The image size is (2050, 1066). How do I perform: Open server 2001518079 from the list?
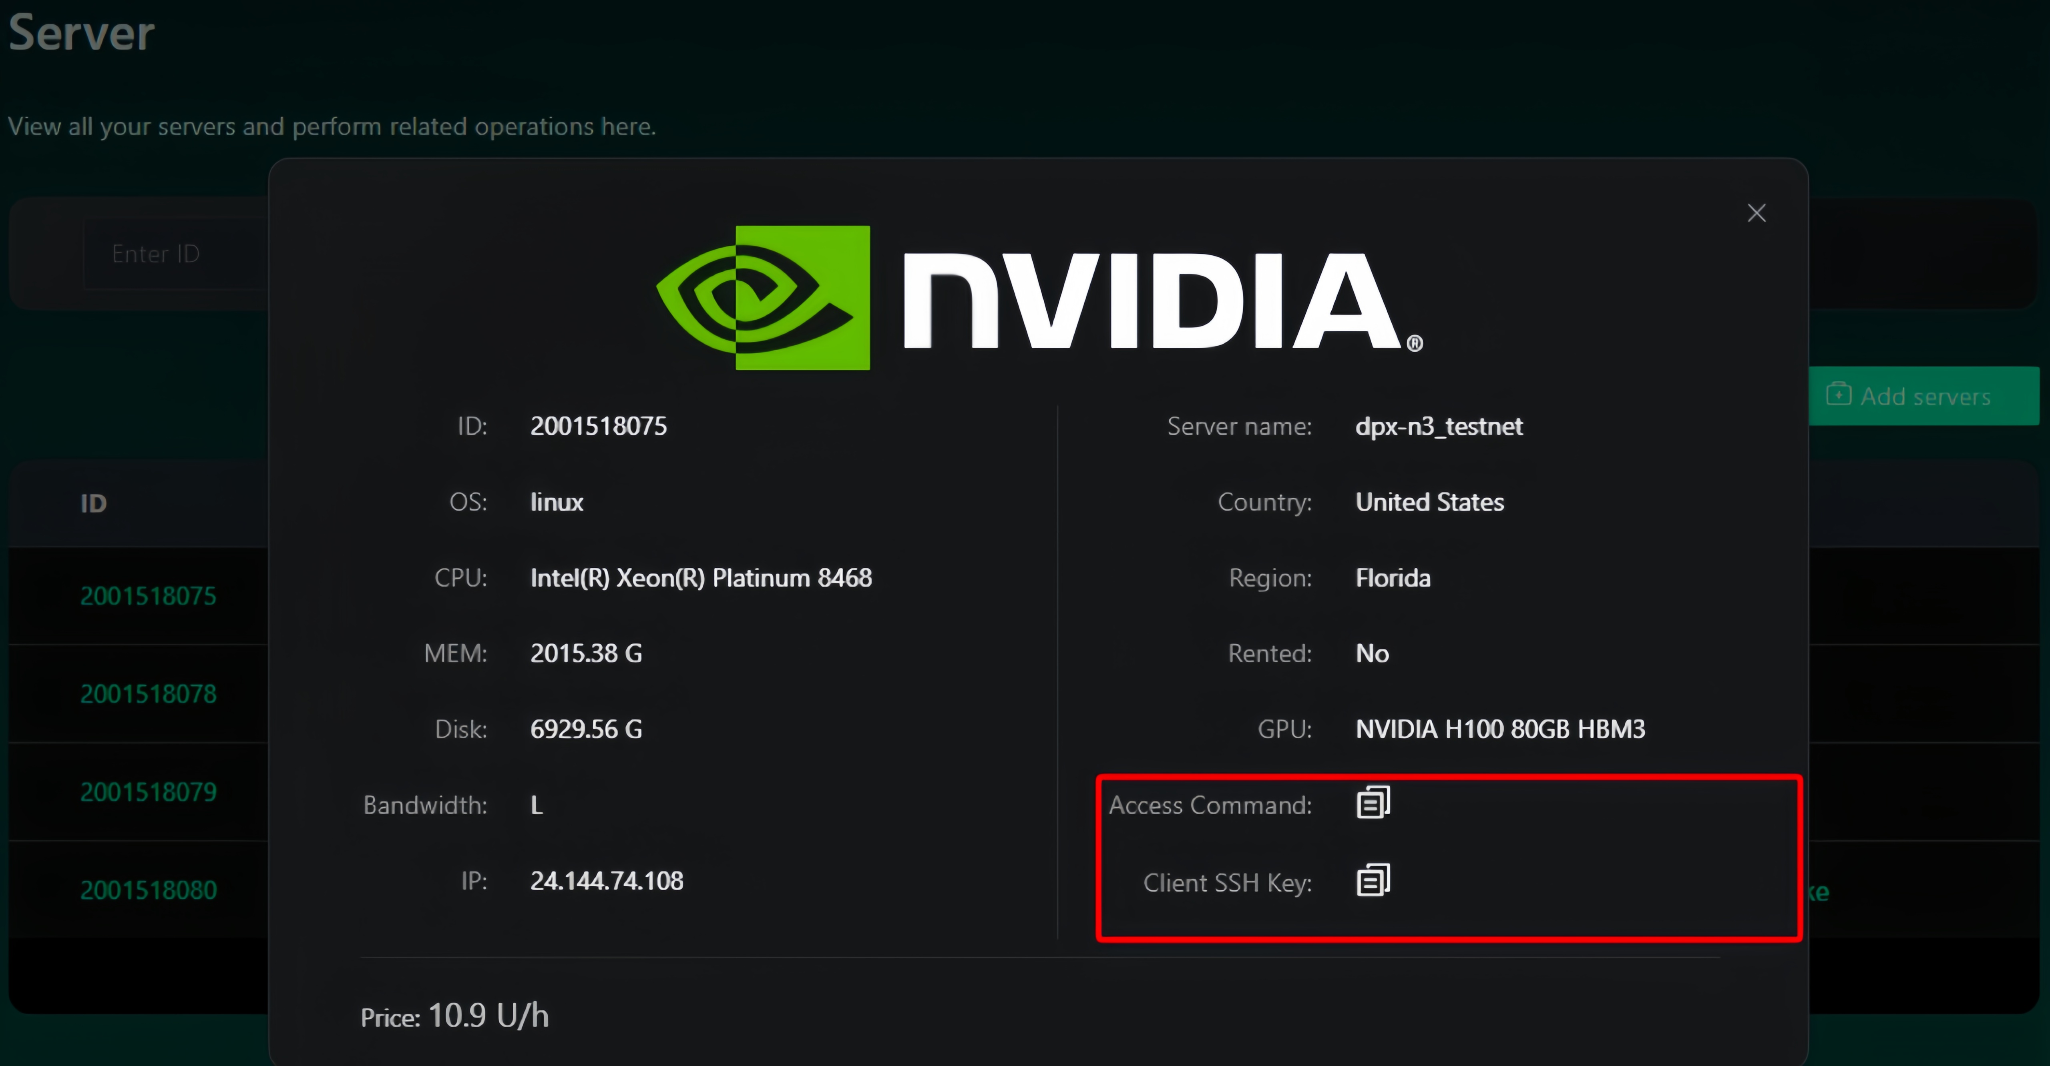tap(148, 791)
